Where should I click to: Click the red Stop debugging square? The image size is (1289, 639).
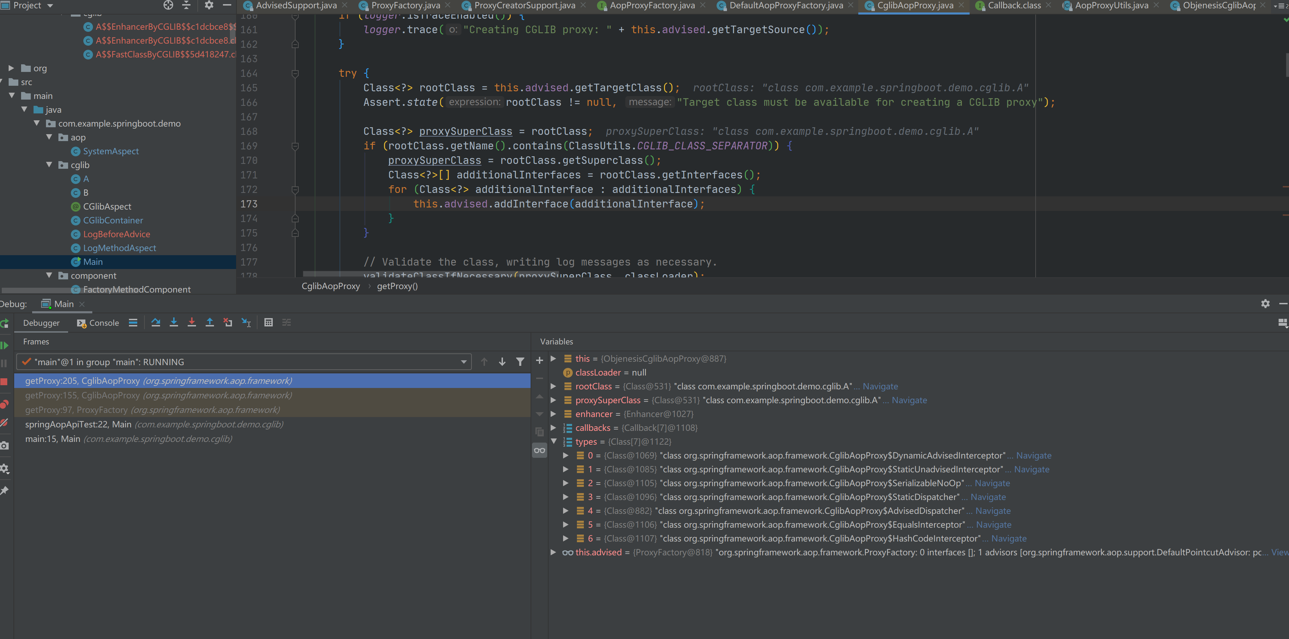pyautogui.click(x=4, y=382)
